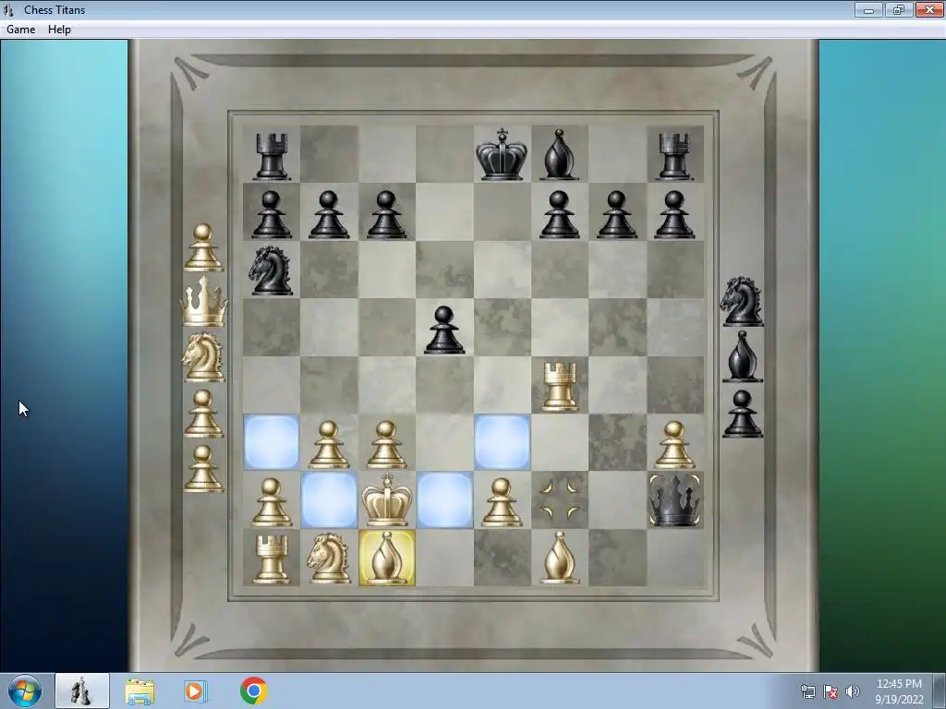This screenshot has width=946, height=709.
Task: Select white pawn on b3 above highlighted square
Action: pyautogui.click(x=329, y=445)
